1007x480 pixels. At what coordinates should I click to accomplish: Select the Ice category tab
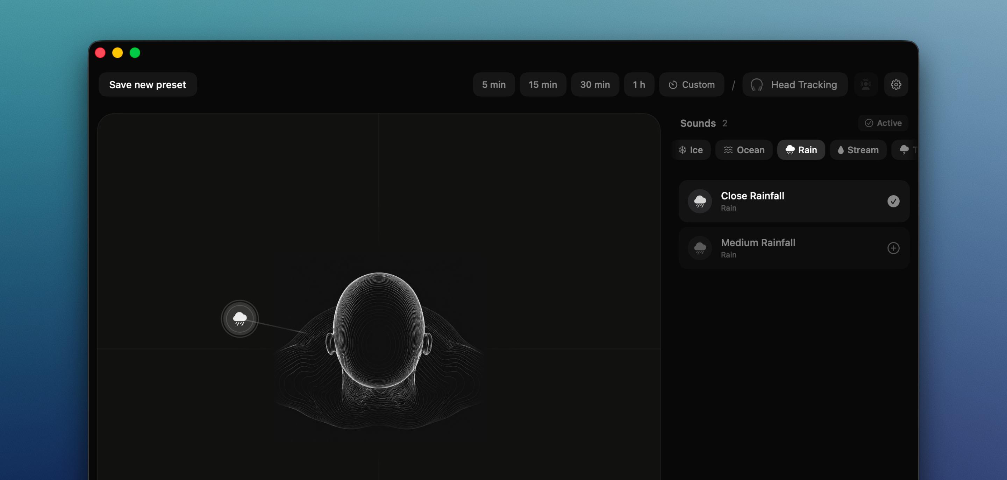[691, 150]
